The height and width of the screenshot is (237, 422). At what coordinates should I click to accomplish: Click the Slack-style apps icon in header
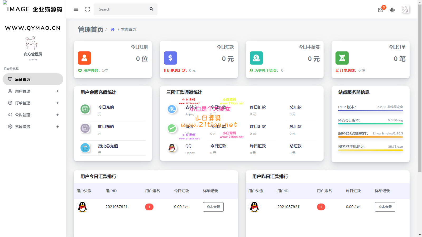392,10
